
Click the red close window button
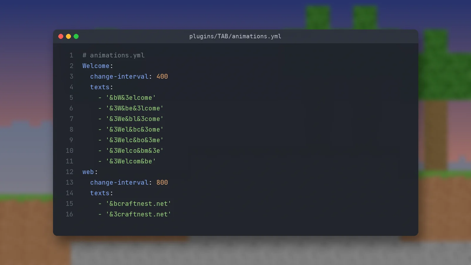click(61, 37)
